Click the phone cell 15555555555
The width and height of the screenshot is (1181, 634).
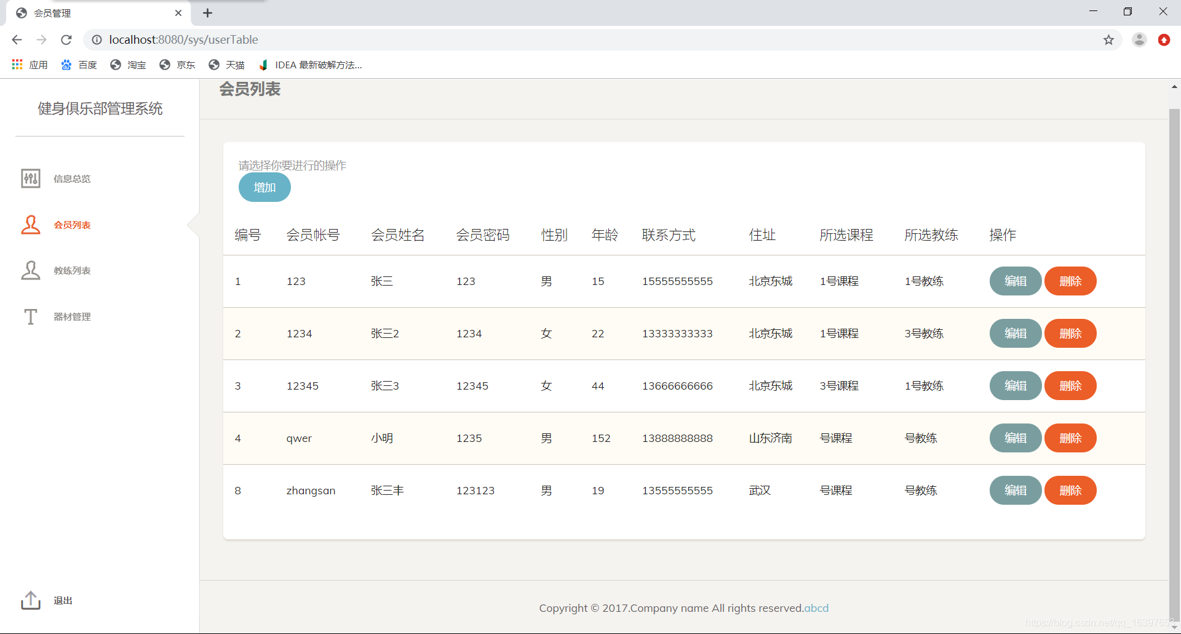(x=677, y=281)
